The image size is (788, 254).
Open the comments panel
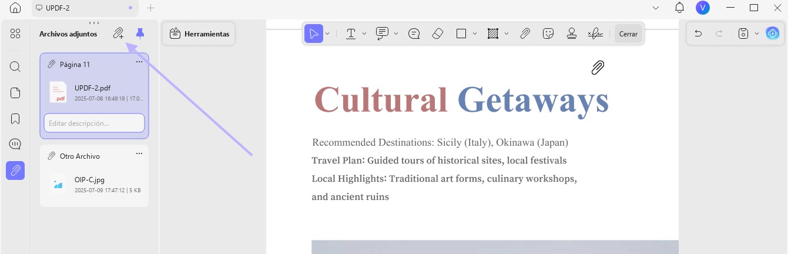15,144
